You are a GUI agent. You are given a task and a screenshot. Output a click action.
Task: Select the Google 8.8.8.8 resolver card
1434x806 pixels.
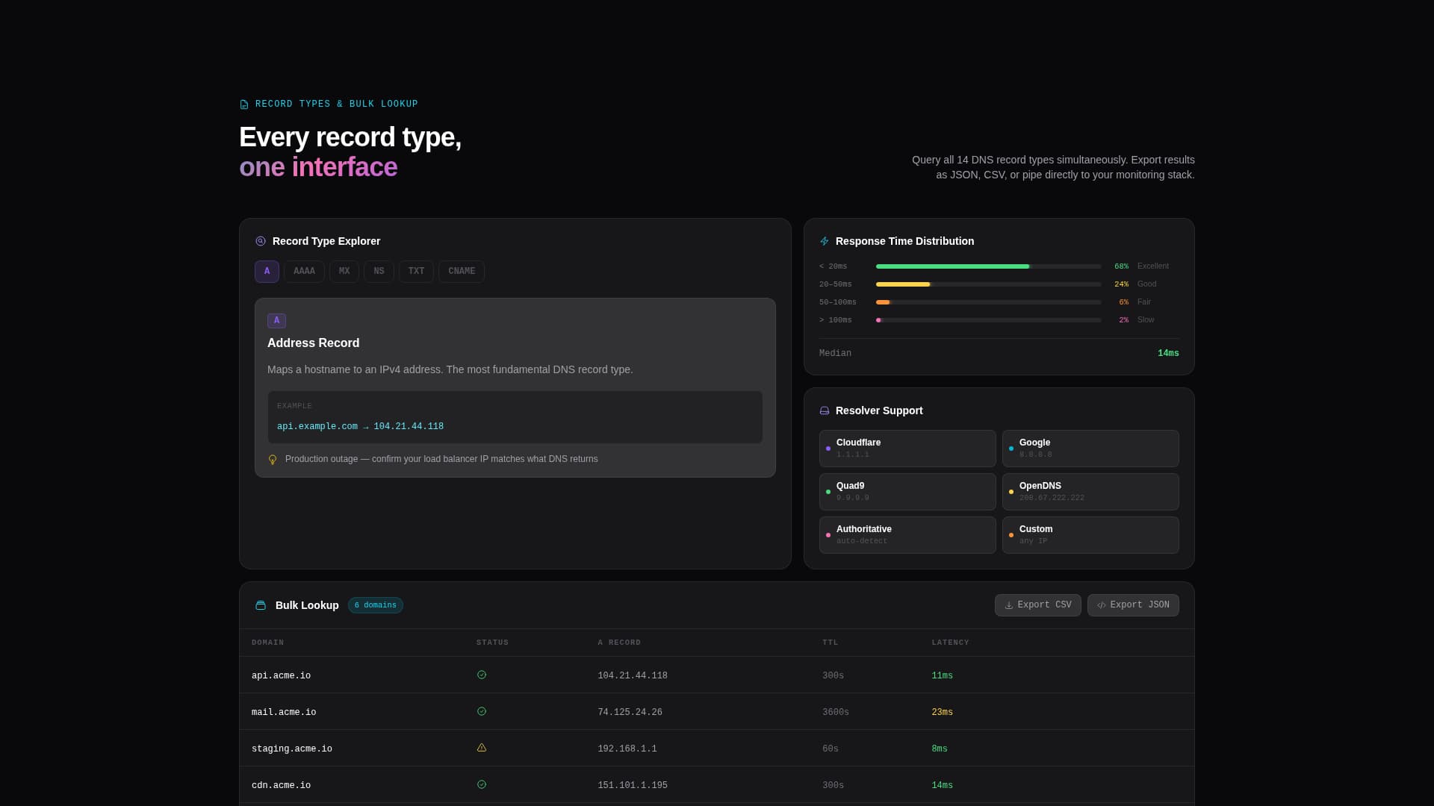point(1090,449)
